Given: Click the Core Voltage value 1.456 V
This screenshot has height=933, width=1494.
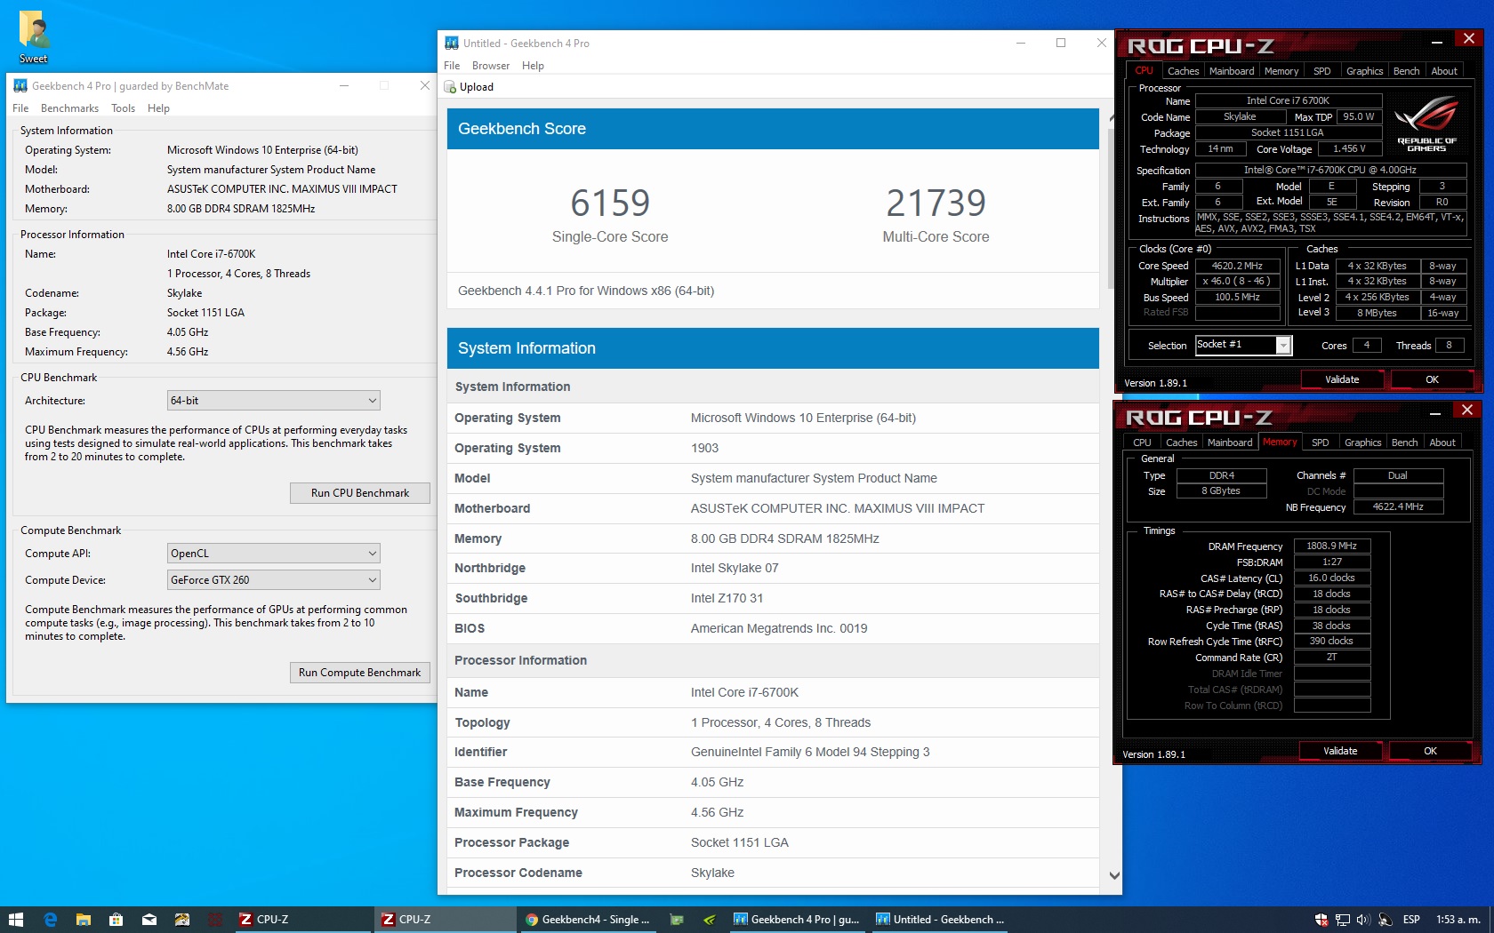Looking at the screenshot, I should pyautogui.click(x=1349, y=149).
